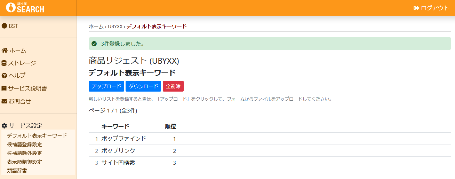Collapse the サービス設定 section
The width and height of the screenshot is (455, 179).
pyautogui.click(x=25, y=126)
